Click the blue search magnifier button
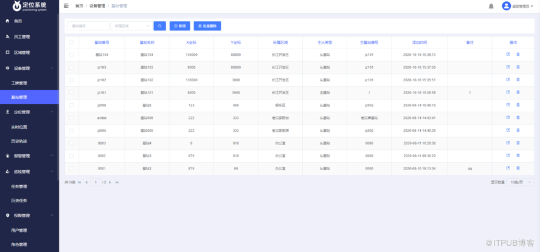This screenshot has height=252, width=540. [159, 26]
